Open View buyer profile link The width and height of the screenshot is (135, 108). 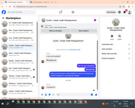pos(75,50)
